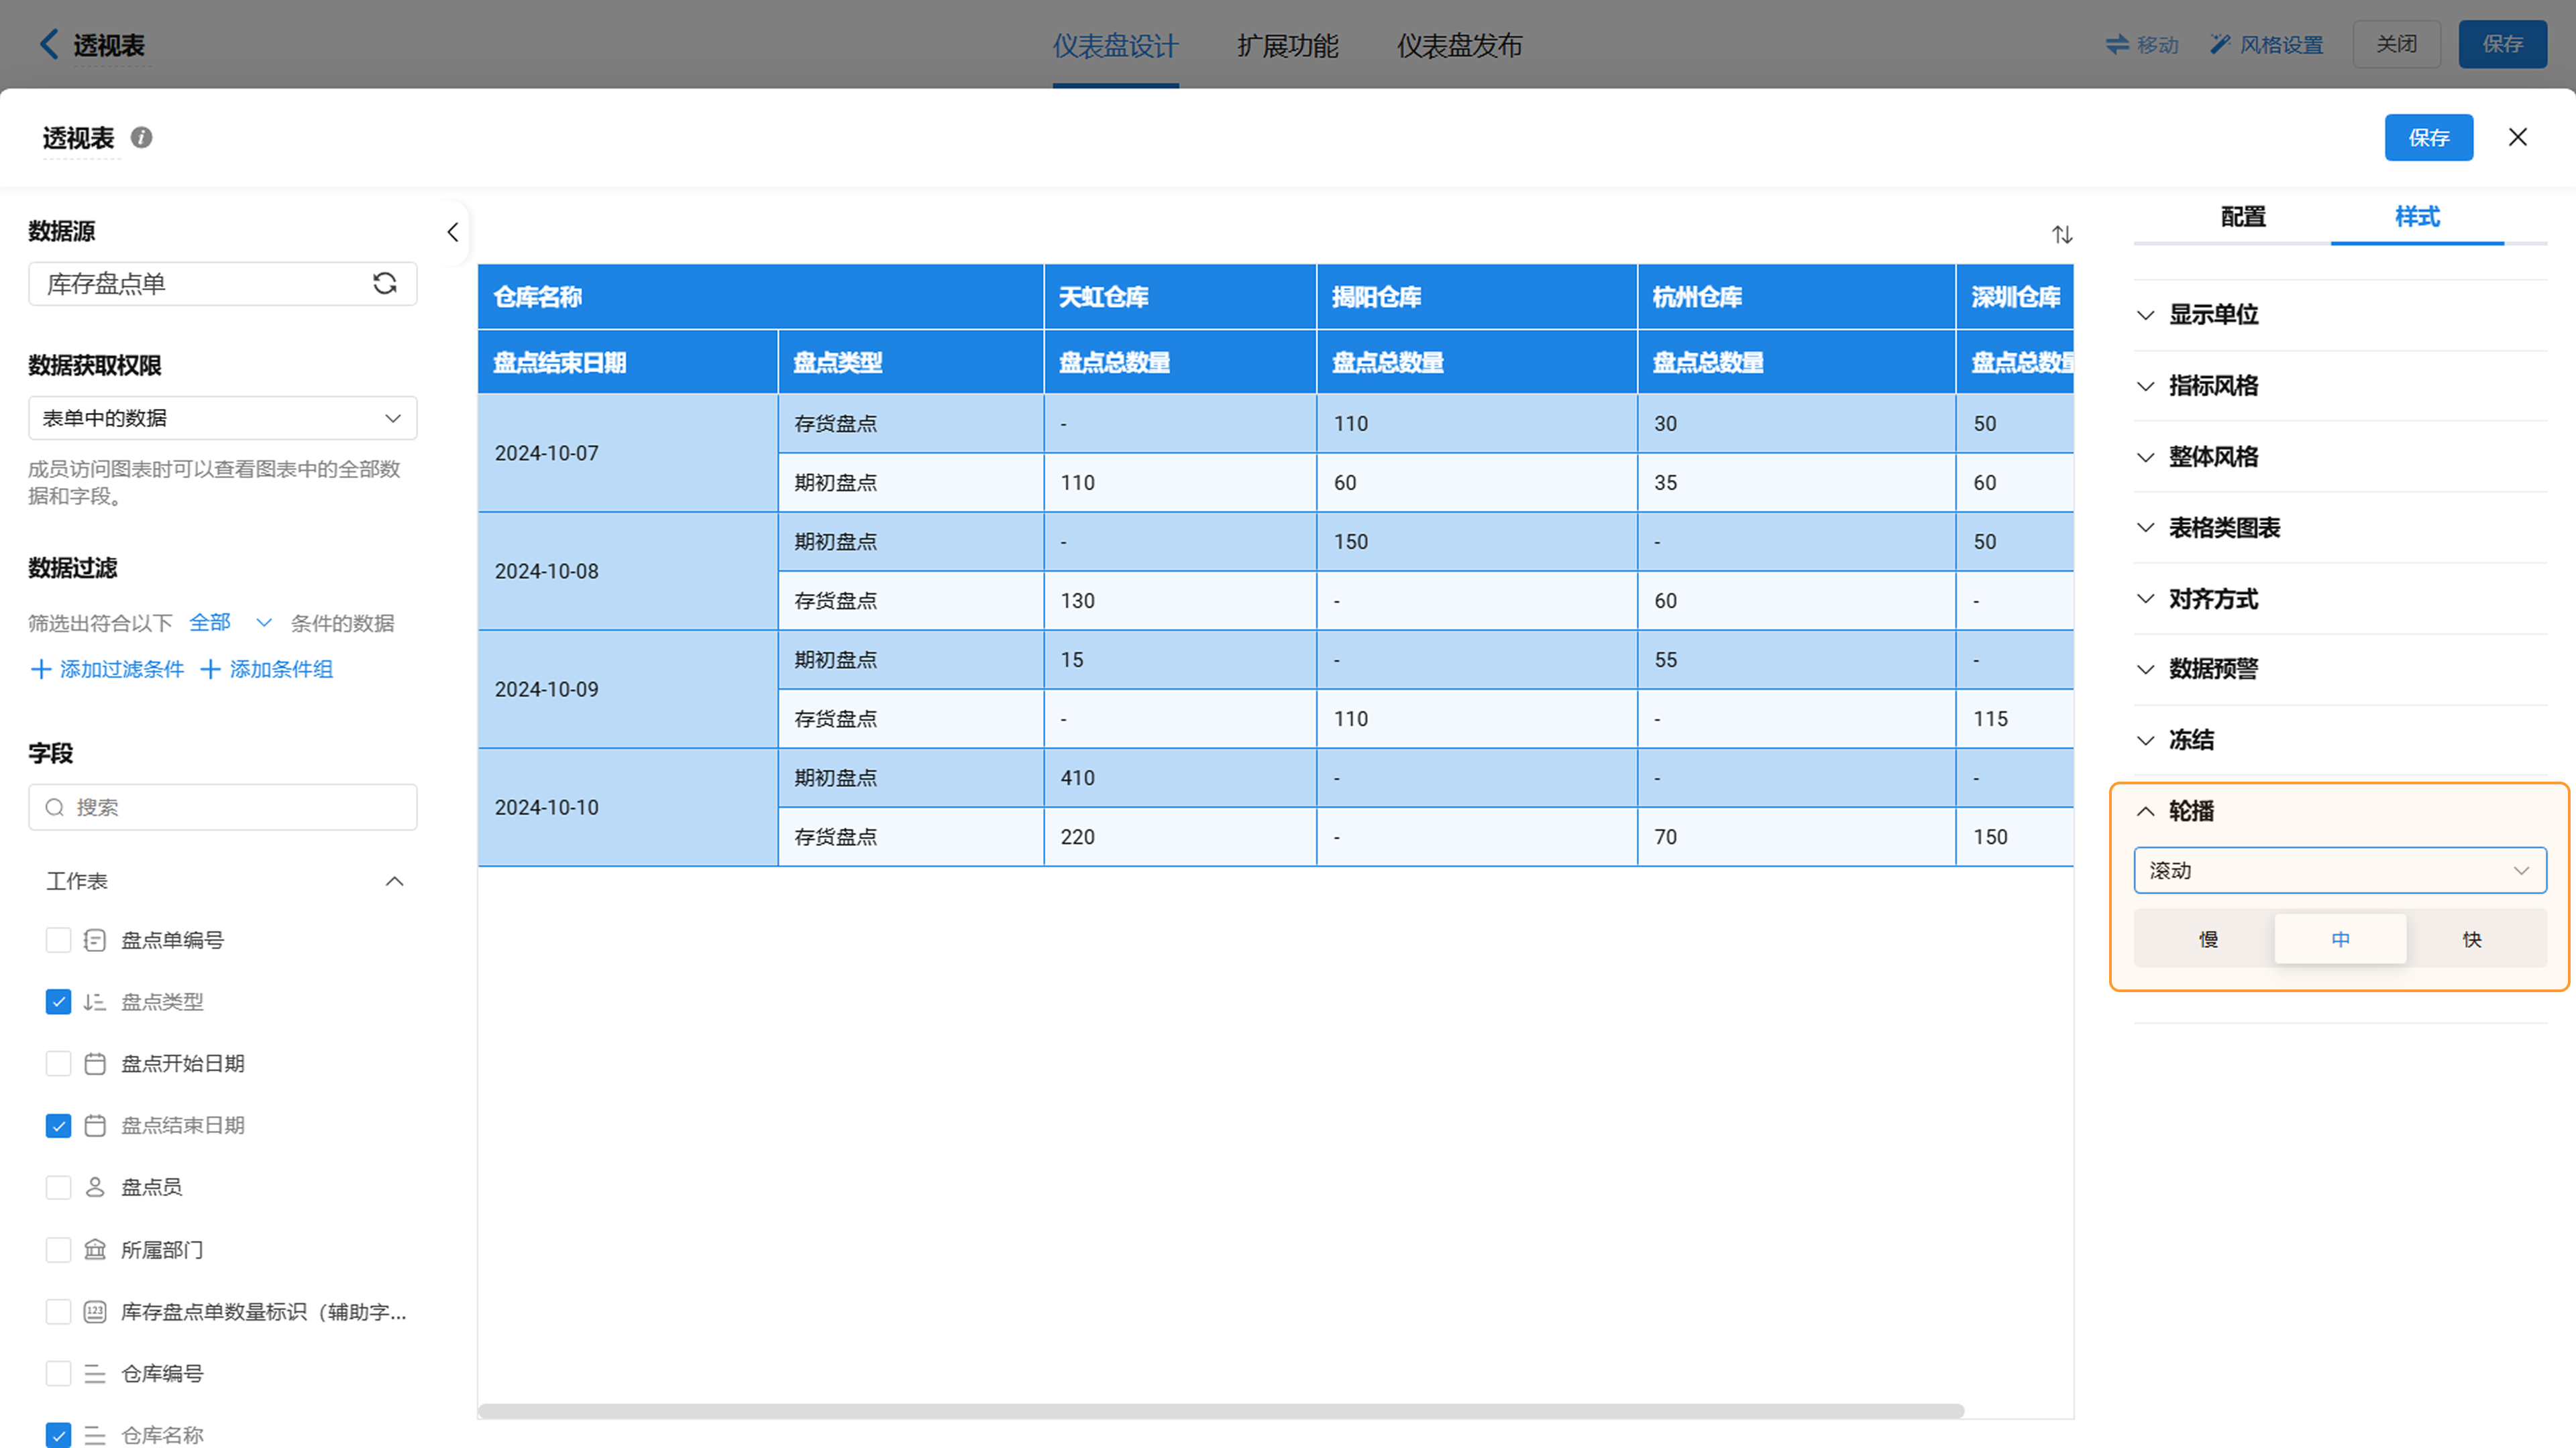Click the 仓库编号 text field icon
Screen dimensions: 2576x1448
point(95,1374)
